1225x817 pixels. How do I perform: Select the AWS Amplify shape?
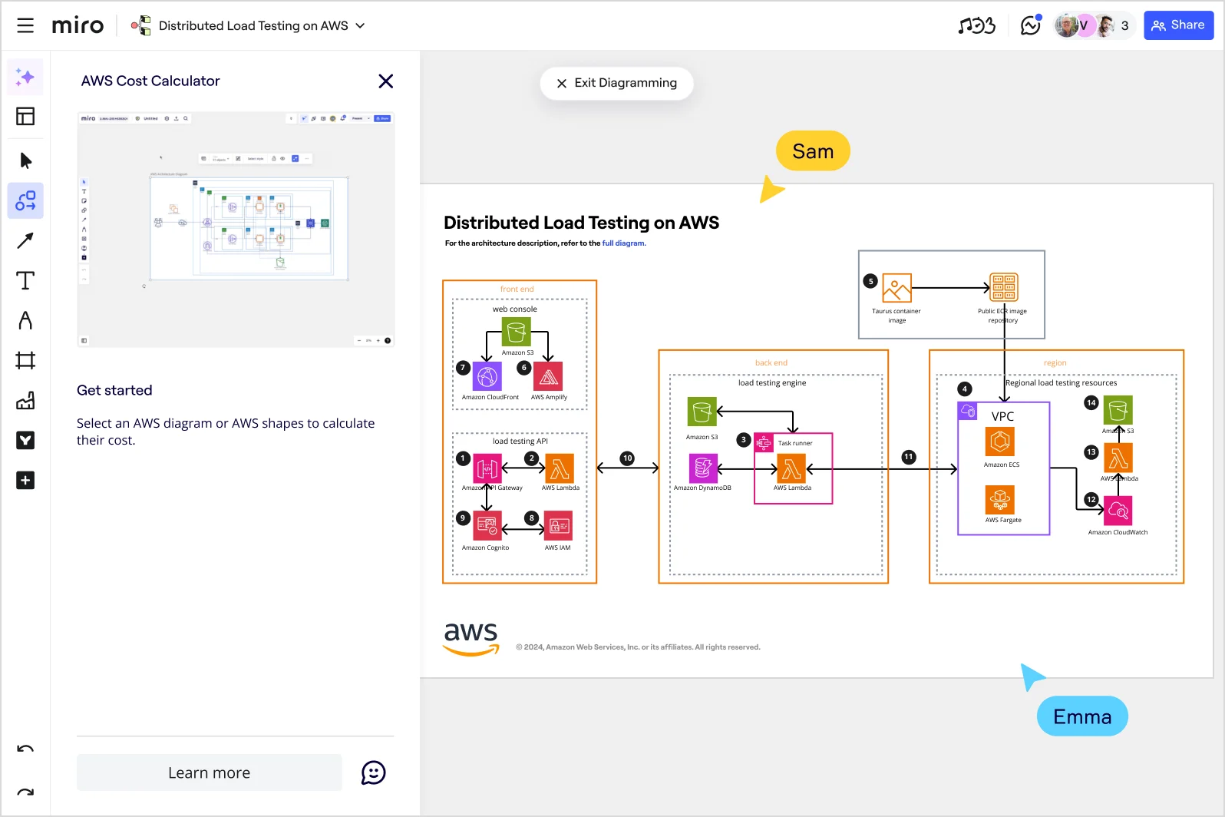tap(548, 376)
